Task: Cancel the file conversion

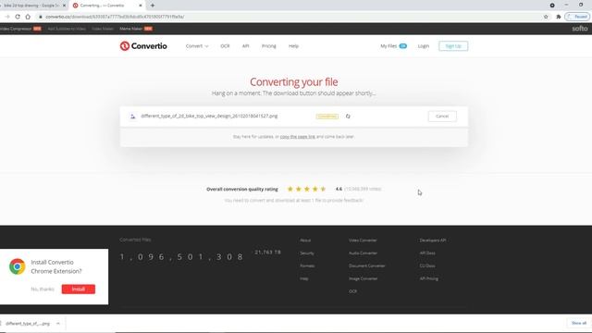Action: coord(442,117)
